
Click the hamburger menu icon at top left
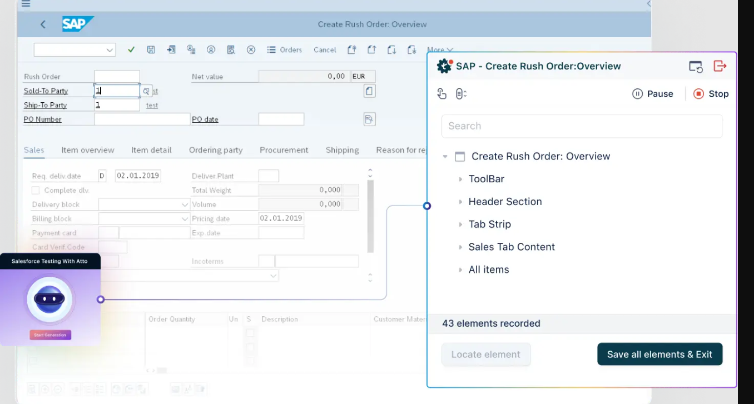[26, 4]
